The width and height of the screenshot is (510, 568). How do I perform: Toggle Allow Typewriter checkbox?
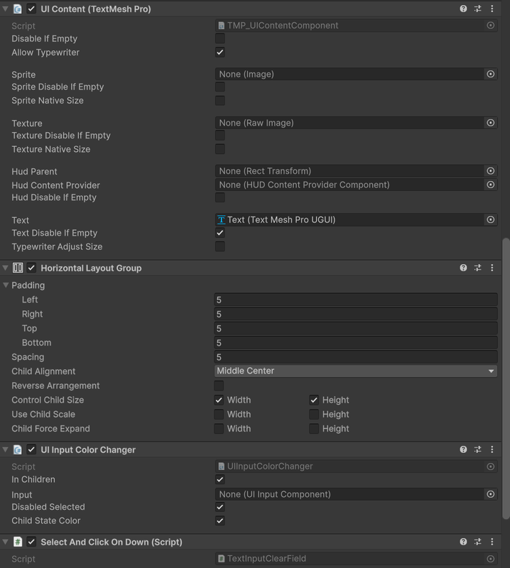220,53
